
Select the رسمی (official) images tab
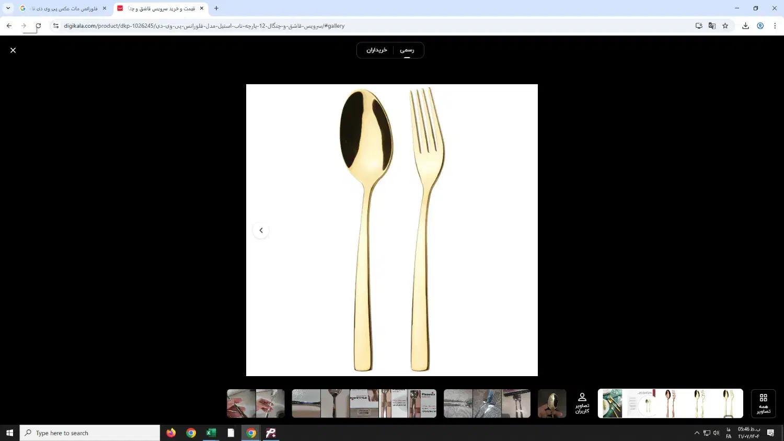click(x=407, y=50)
